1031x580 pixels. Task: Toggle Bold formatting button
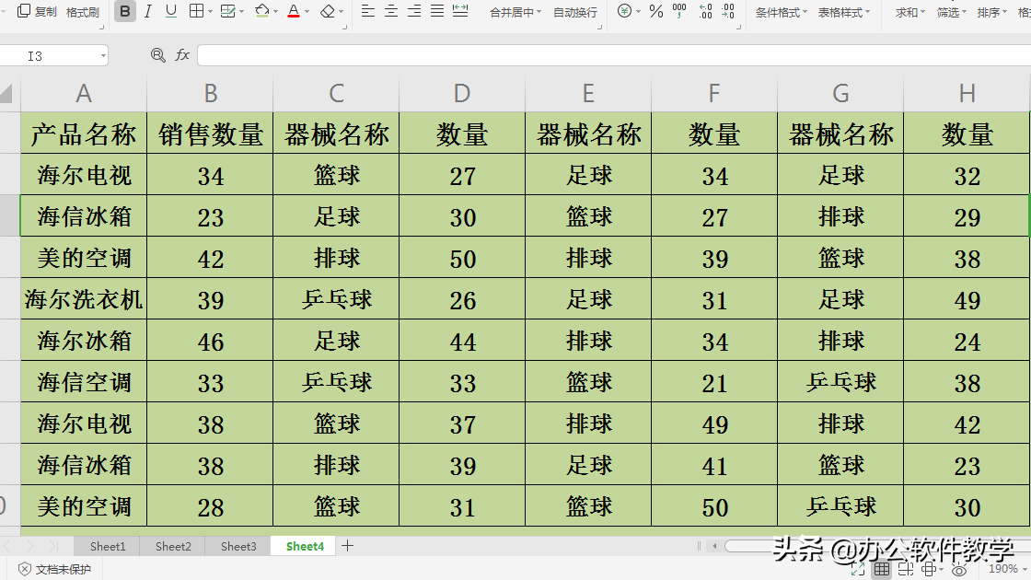(125, 11)
